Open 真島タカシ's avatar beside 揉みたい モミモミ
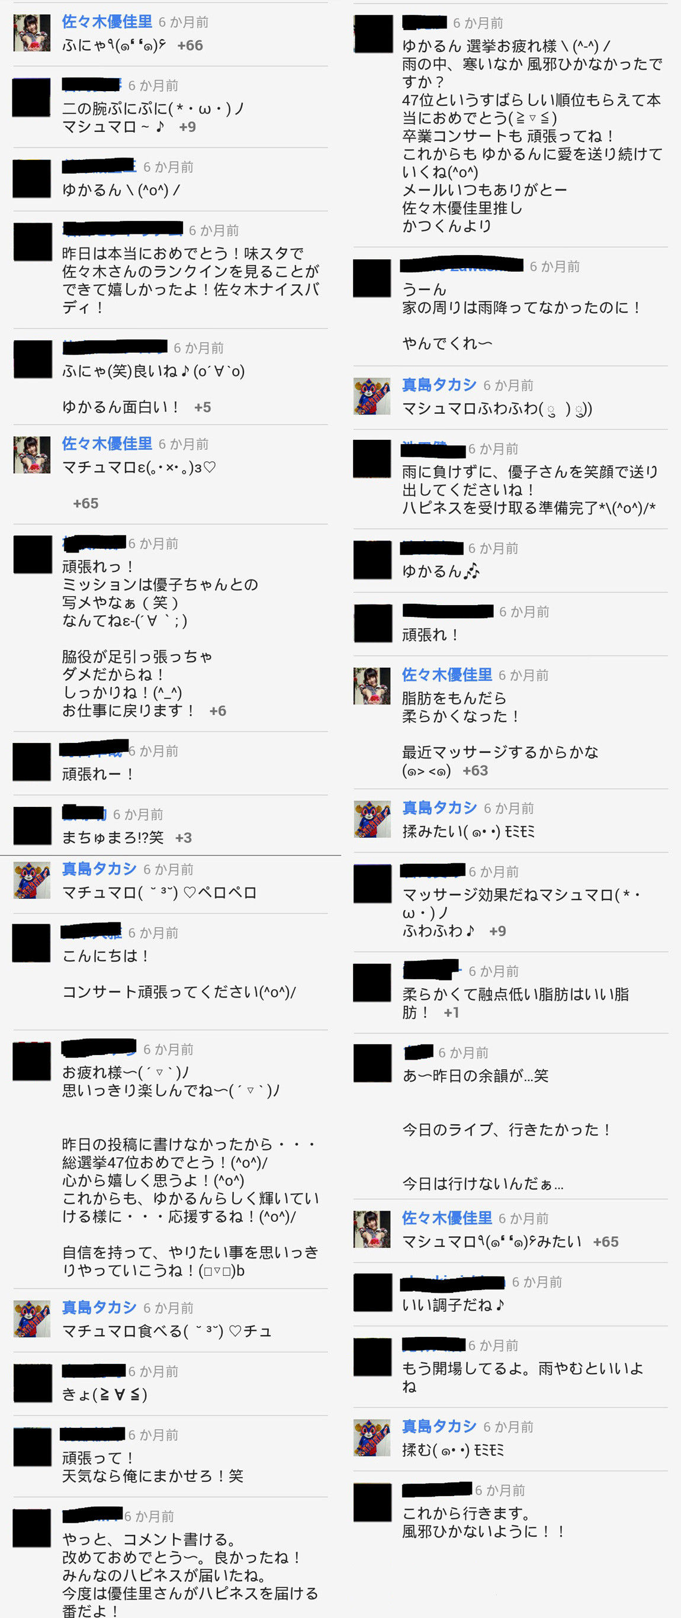The image size is (681, 1618). point(372,819)
